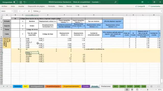Screen dimensions: 163x91
Task: Switch to Page Layout view icon
Action: point(132,89)
